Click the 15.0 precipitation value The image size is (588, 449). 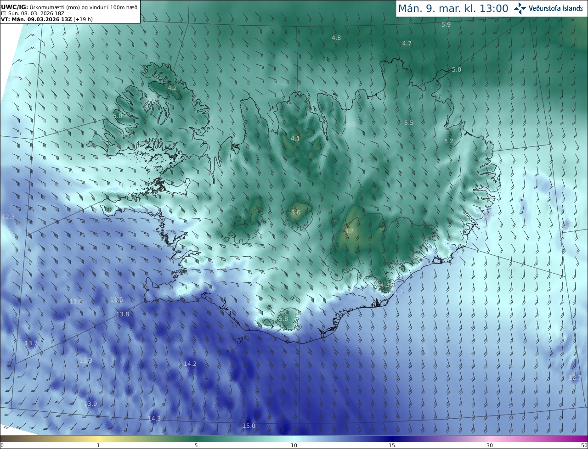click(x=249, y=426)
